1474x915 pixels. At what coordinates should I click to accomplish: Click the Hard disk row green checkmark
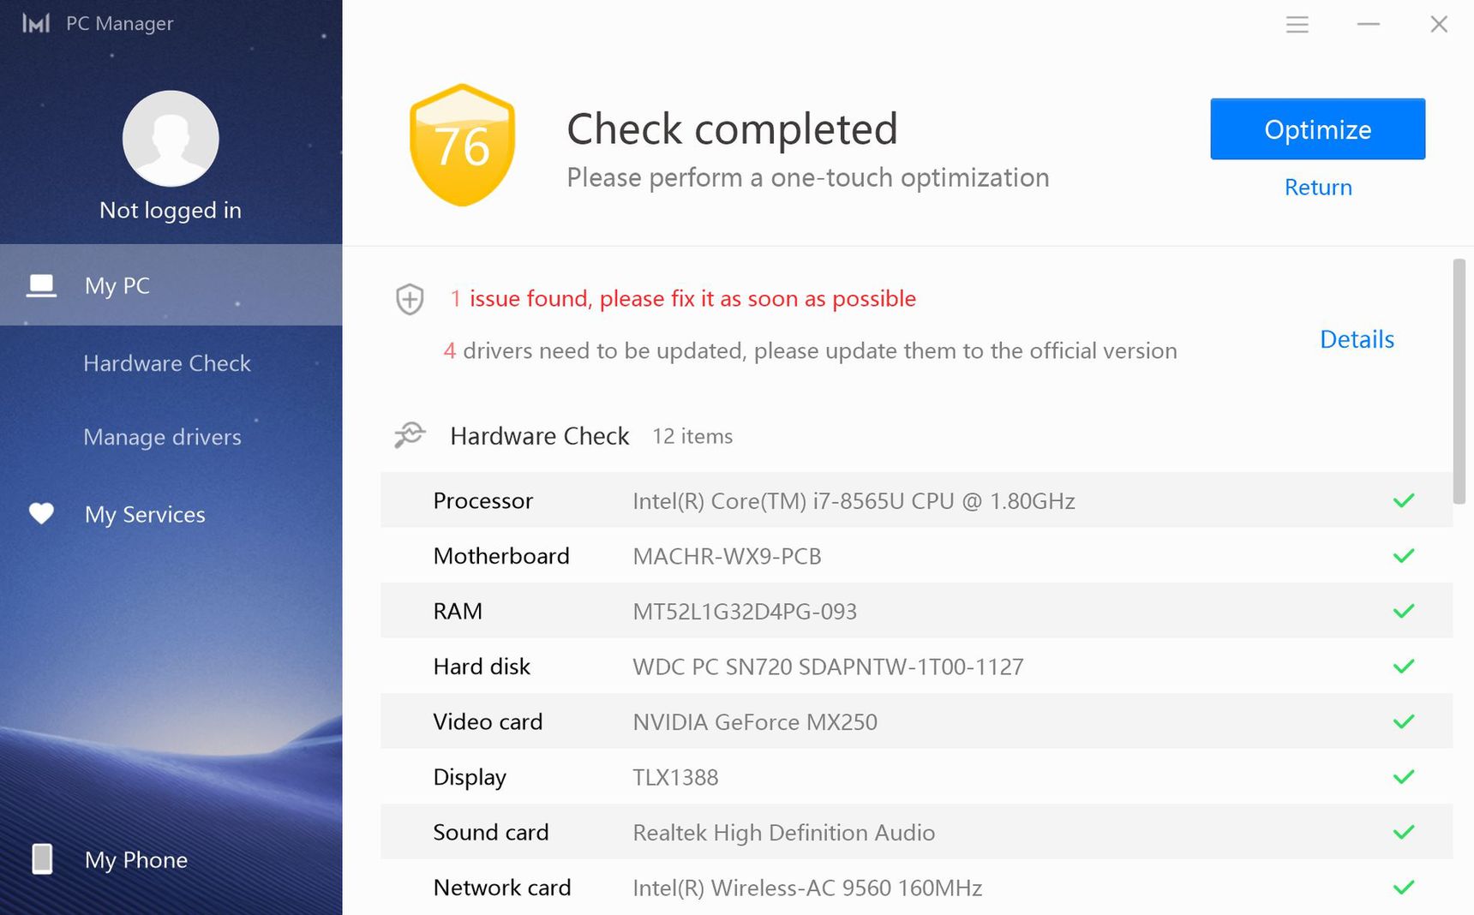[1404, 667]
